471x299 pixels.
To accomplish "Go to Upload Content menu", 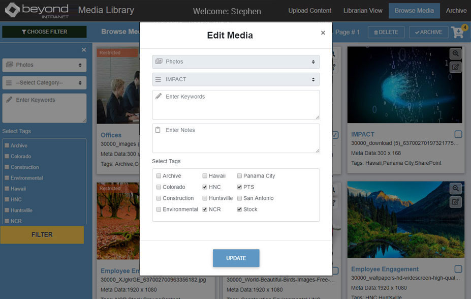I will click(x=309, y=11).
